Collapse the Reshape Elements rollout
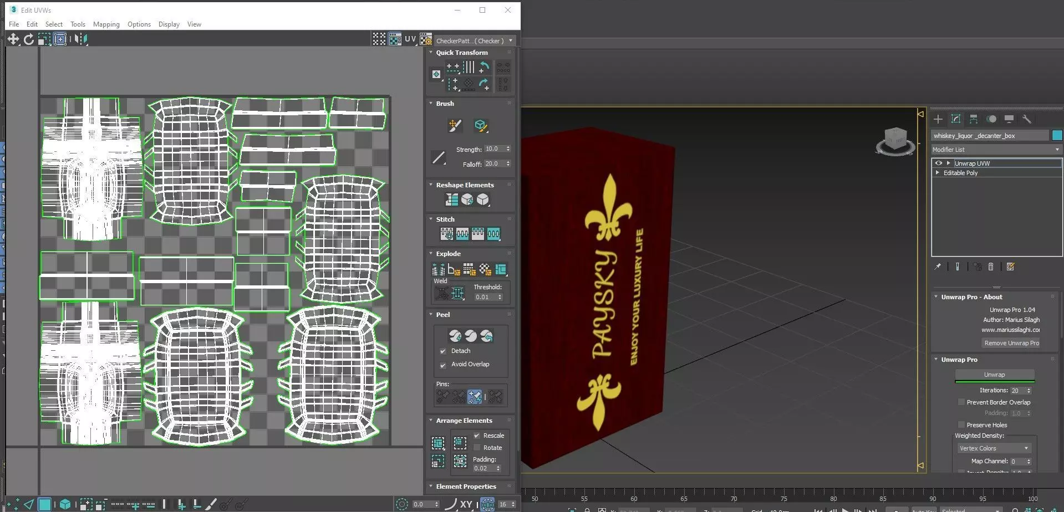Screen dimensions: 1064x512 [x=431, y=185]
